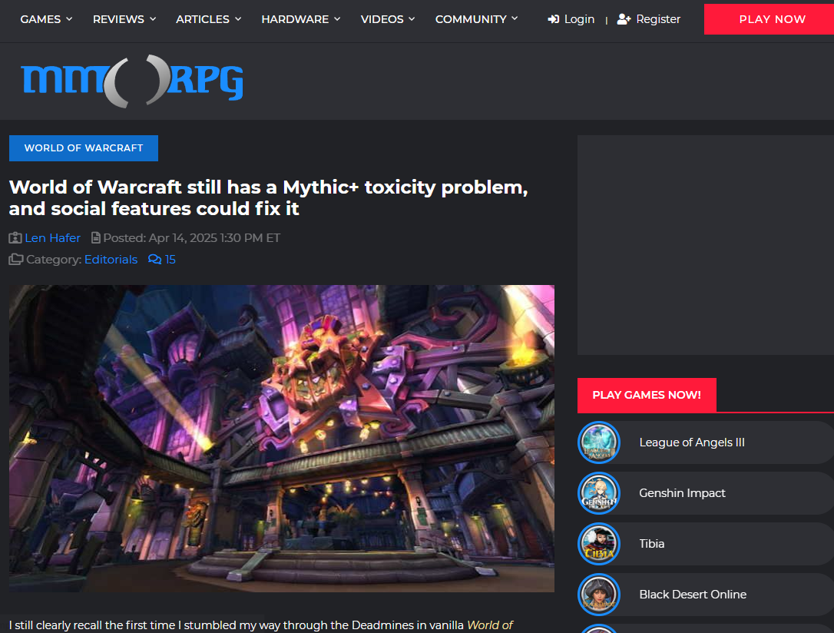This screenshot has width=834, height=633.
Task: Expand the Videos dropdown chevron
Action: pos(411,19)
